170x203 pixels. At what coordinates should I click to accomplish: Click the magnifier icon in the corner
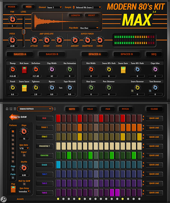[4, 199]
